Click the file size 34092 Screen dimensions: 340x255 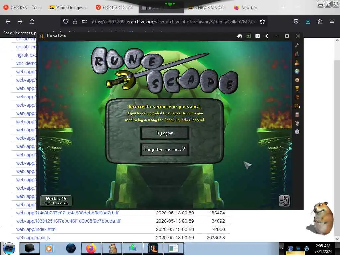click(x=218, y=221)
